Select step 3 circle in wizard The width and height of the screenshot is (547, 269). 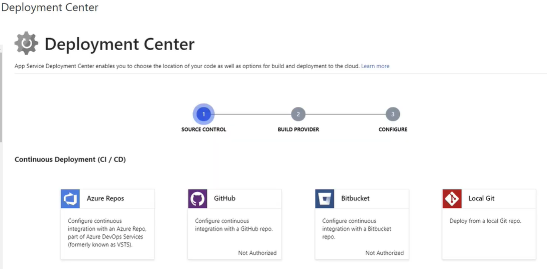tap(393, 114)
